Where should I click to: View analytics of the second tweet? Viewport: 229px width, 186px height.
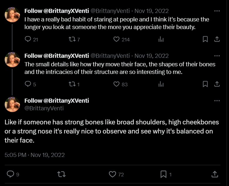(x=161, y=84)
